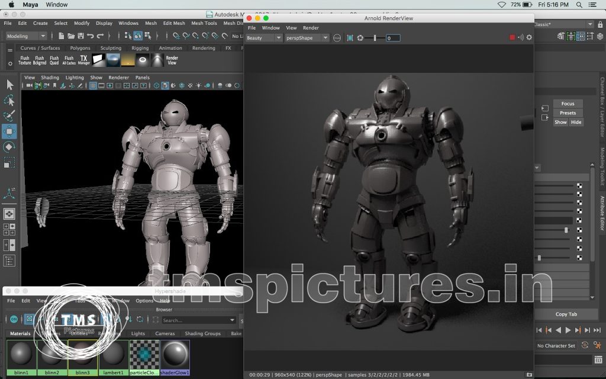606x379 pixels.
Task: Open TX Manager from the Arnold shelf
Action: 84,60
